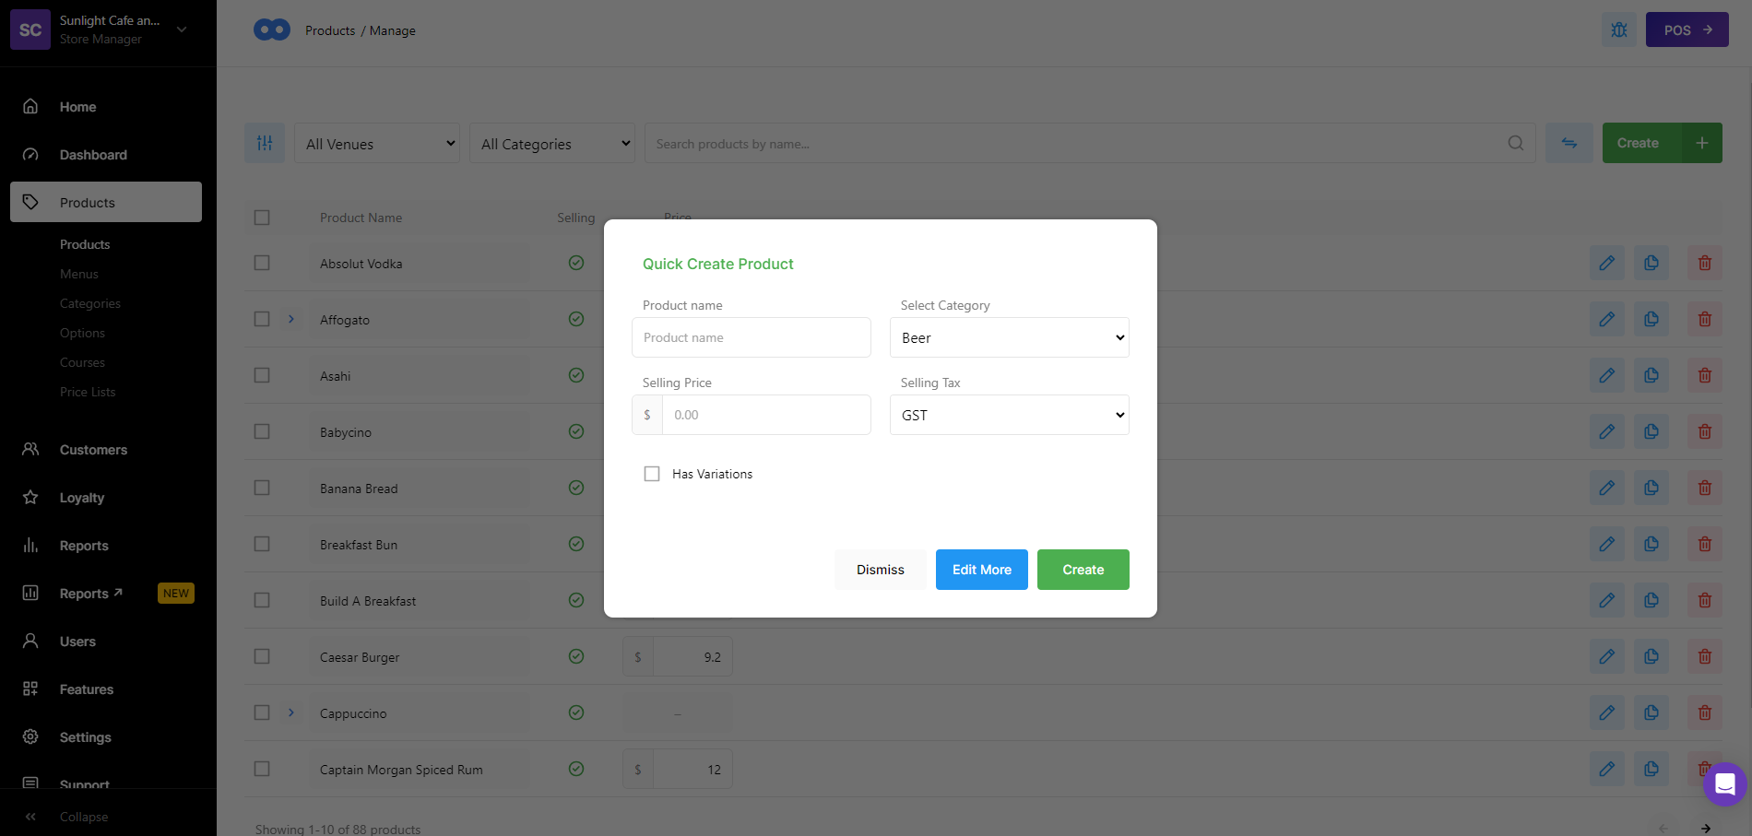
Task: Toggle the select-all checkbox in table header
Action: (262, 218)
